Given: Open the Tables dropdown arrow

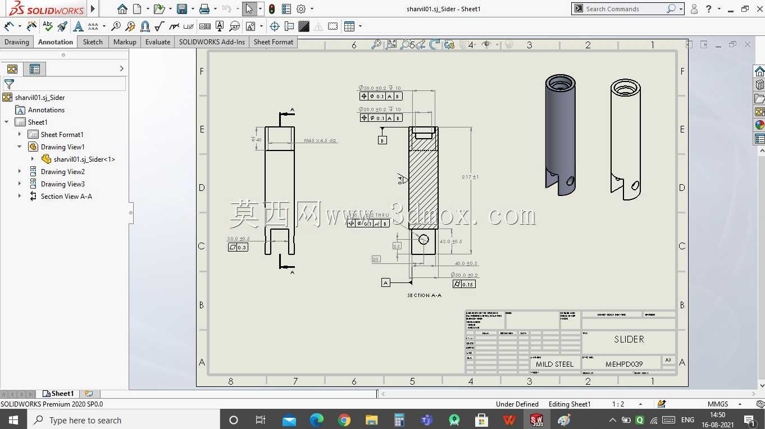Looking at the screenshot, I should pos(360,26).
